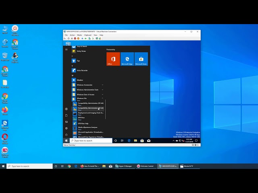The width and height of the screenshot is (258, 193).
Task: Focus host taskbar search box
Action: 29,166
